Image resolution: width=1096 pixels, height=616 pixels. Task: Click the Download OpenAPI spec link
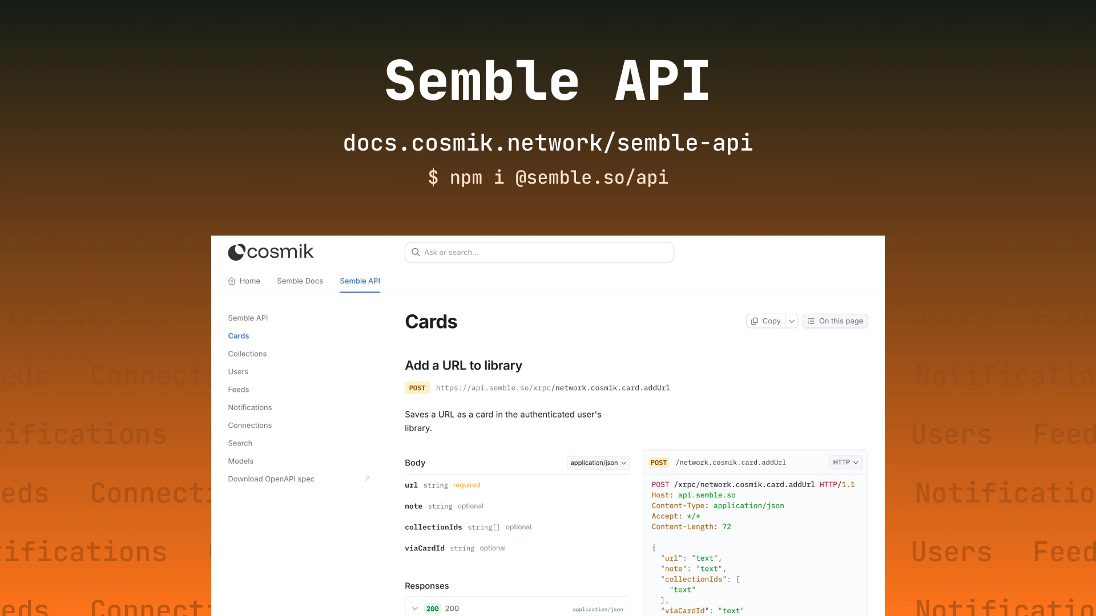pos(271,479)
